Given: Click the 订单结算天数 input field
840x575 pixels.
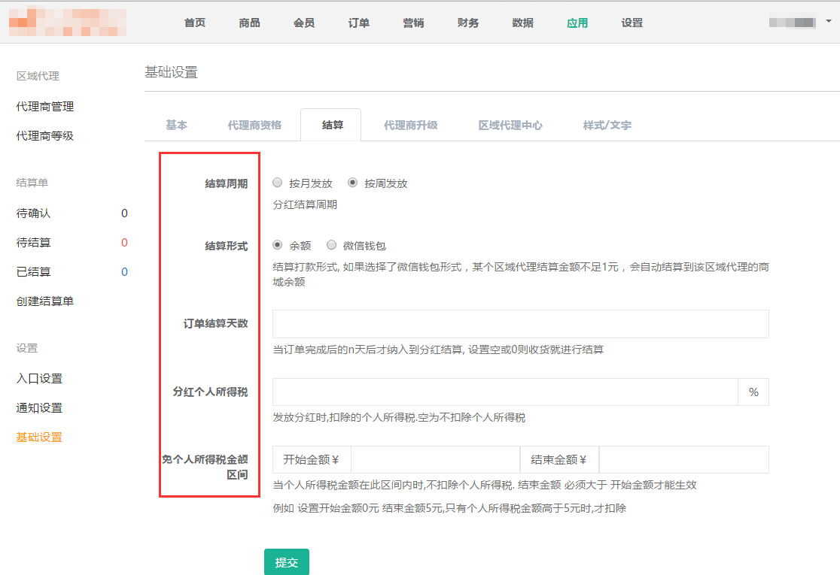Looking at the screenshot, I should (x=520, y=324).
